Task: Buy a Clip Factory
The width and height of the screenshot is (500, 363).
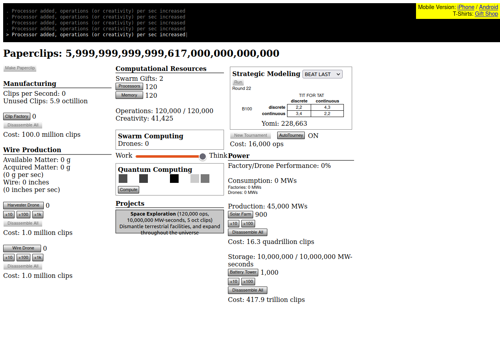Action: (x=17, y=117)
